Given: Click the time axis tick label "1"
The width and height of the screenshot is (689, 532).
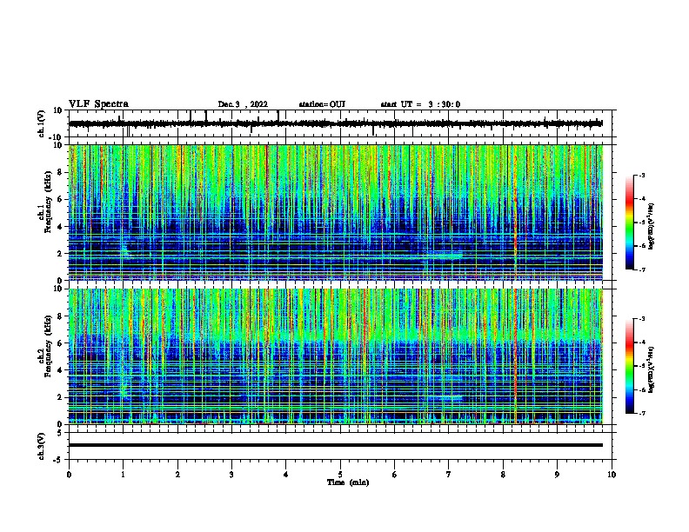Looking at the screenshot, I should tap(123, 474).
